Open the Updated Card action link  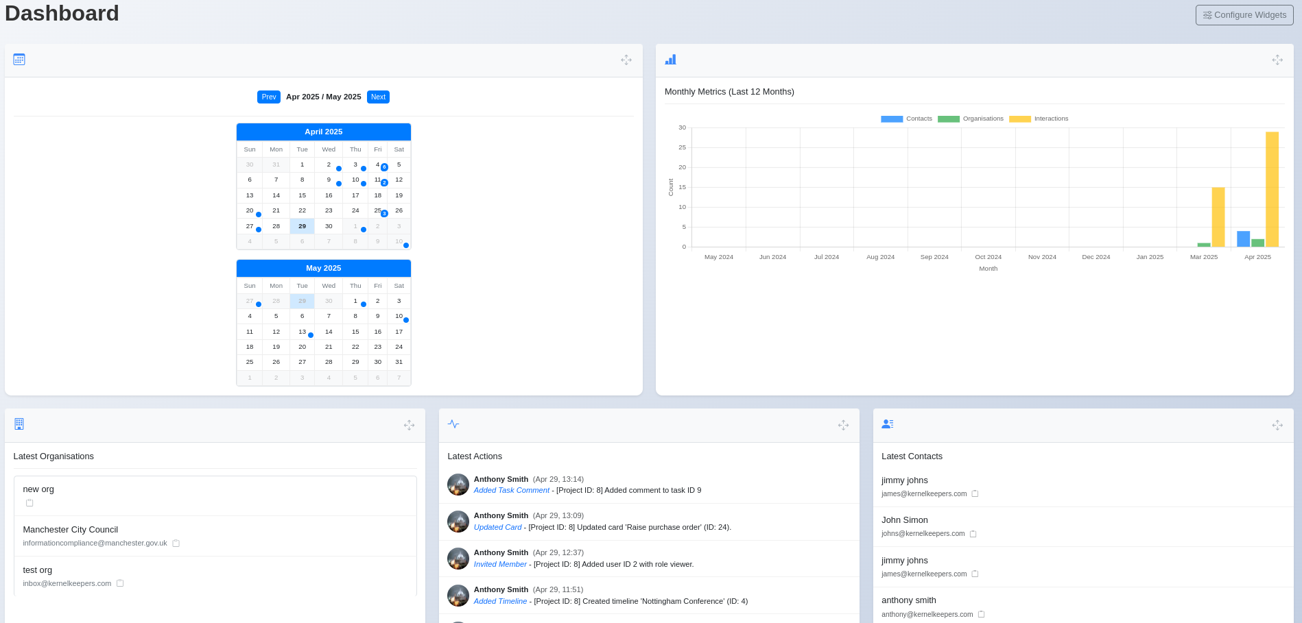(x=498, y=527)
